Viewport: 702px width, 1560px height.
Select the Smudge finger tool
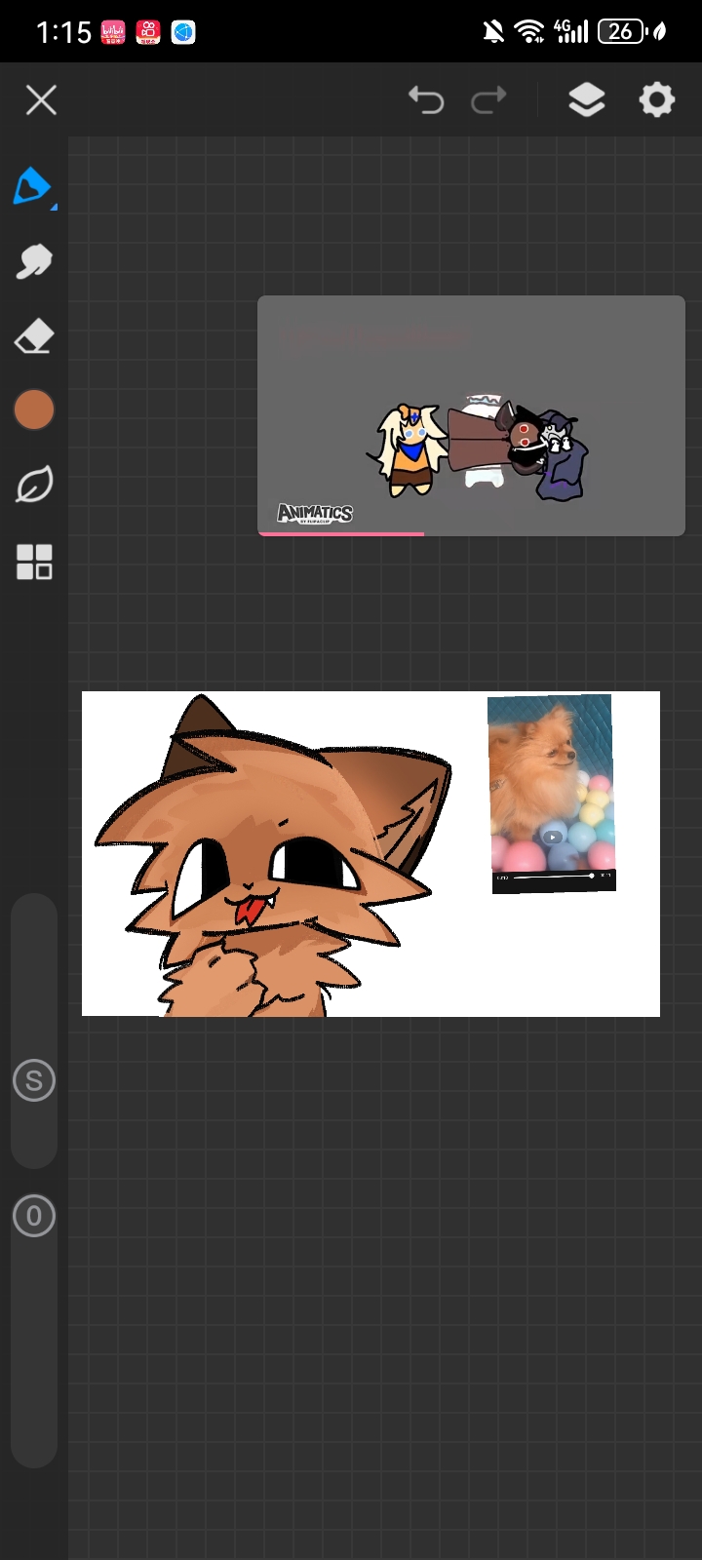click(x=33, y=261)
